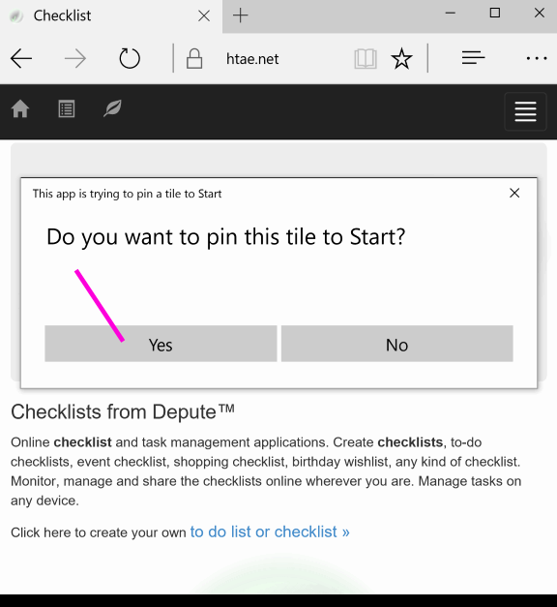This screenshot has width=557, height=607.
Task: Close the pin tile dialog
Action: pos(514,193)
